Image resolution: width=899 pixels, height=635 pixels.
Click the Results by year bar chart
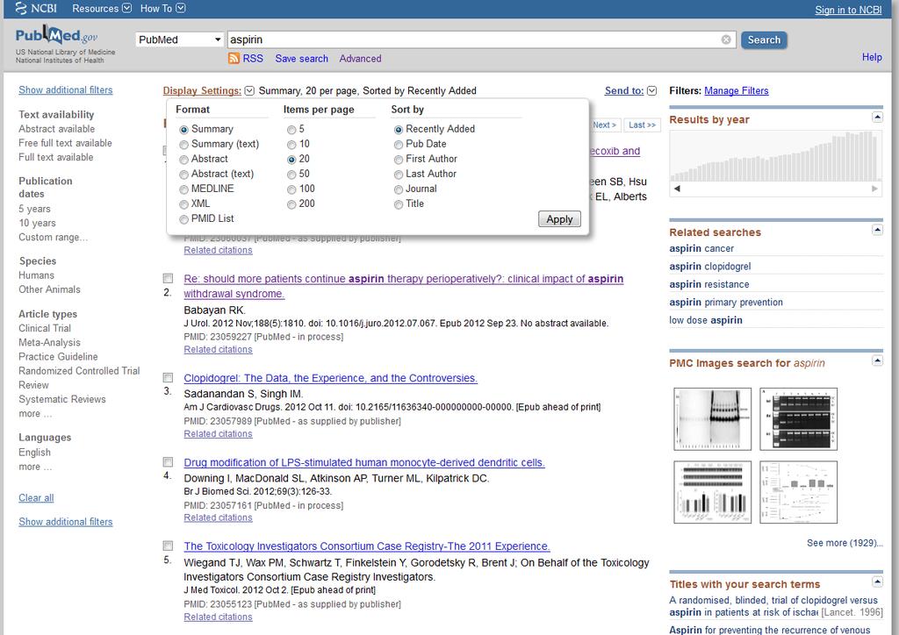click(x=776, y=156)
